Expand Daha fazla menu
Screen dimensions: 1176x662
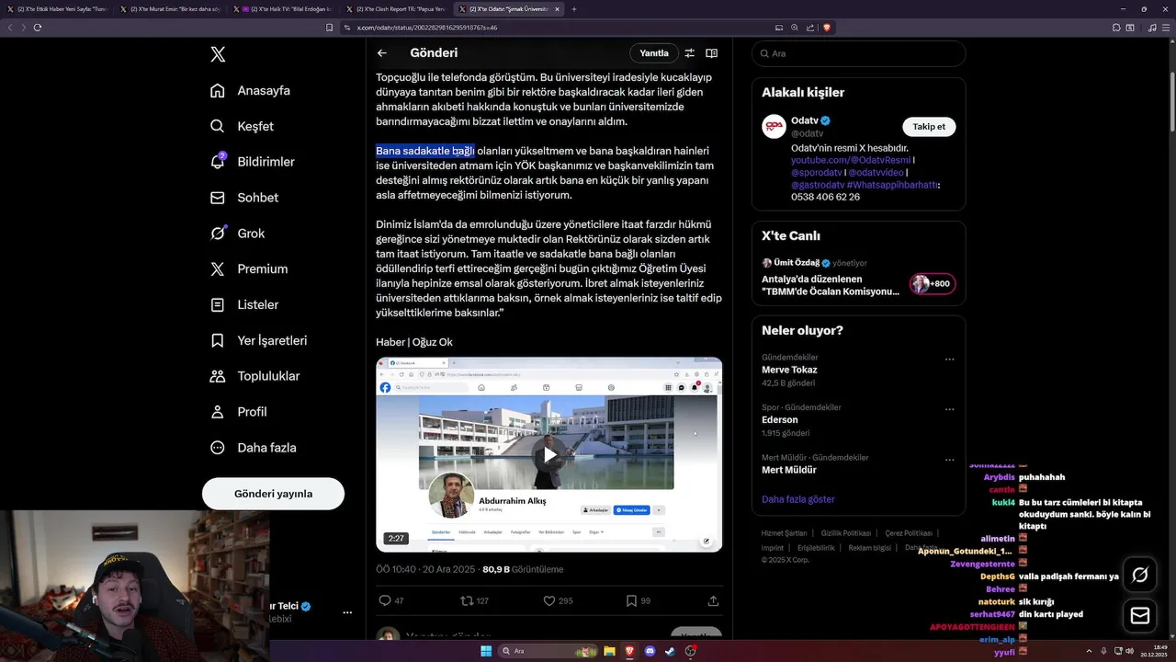(x=254, y=448)
